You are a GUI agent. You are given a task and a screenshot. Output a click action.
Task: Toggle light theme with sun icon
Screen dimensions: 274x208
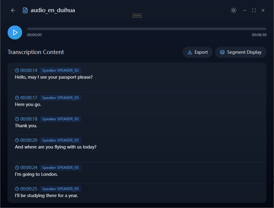(234, 10)
